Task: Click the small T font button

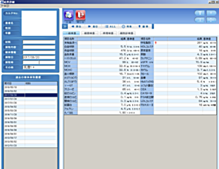Action: click(x=211, y=13)
